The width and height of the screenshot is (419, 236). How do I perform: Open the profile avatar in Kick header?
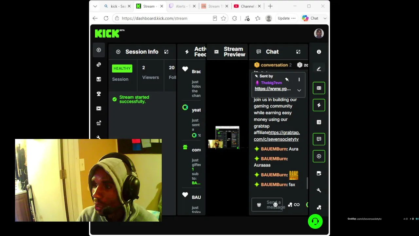[319, 33]
